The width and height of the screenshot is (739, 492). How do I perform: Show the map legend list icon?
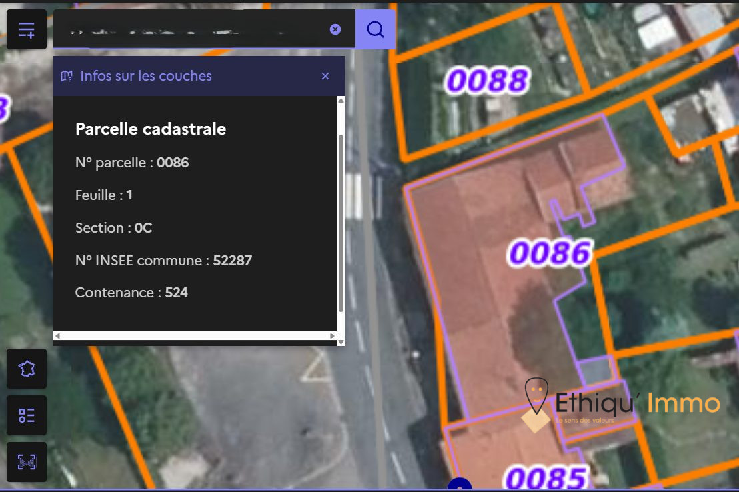click(x=27, y=415)
